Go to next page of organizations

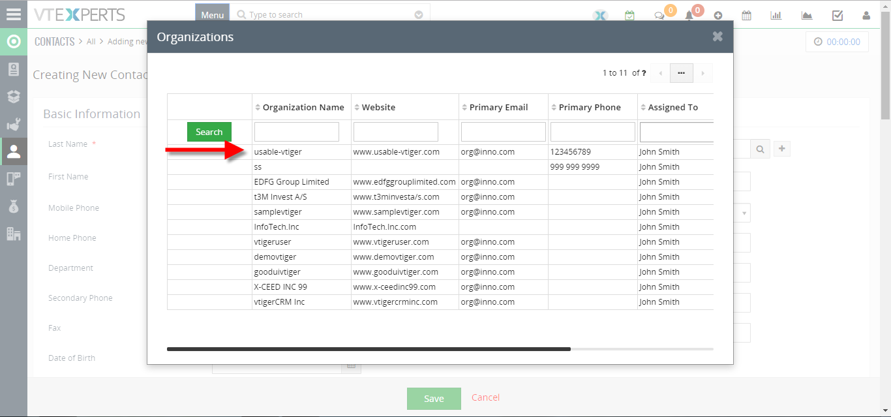point(702,73)
